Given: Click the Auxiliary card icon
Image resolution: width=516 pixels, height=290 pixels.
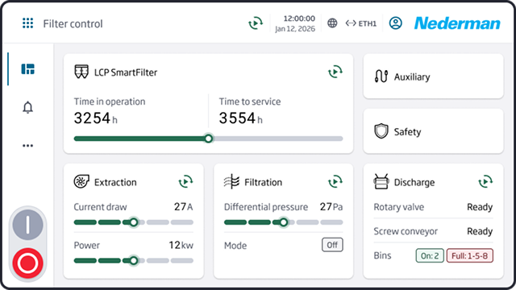Looking at the screenshot, I should (x=381, y=77).
